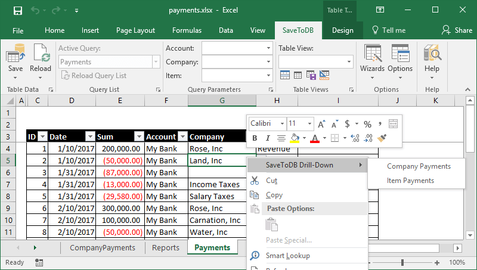Viewport: 477px width, 270px height.
Task: Choose Item Payments from the submenu
Action: (410, 181)
